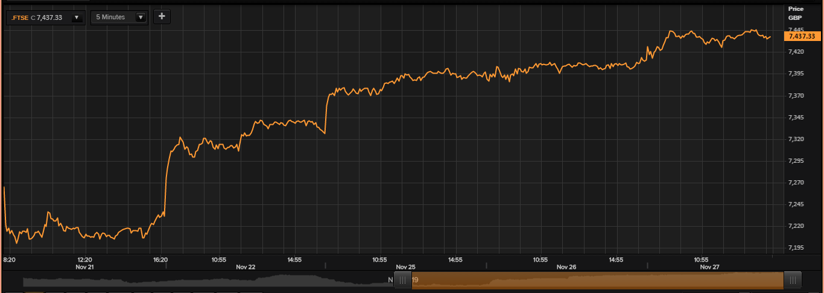Grab the right handle of the range slider
This screenshot has height=293, width=824.
793,280
